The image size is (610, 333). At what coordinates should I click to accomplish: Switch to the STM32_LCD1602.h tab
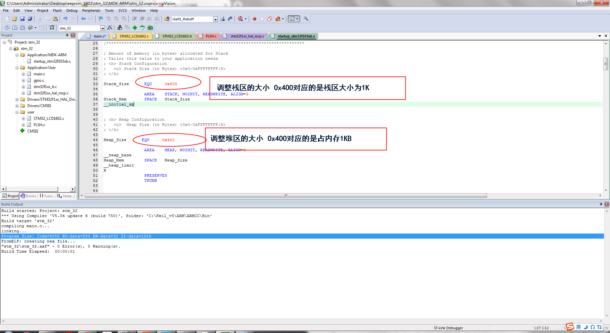(x=175, y=36)
